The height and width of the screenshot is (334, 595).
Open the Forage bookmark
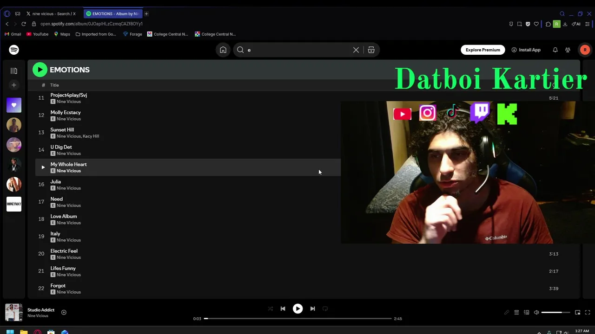click(132, 34)
